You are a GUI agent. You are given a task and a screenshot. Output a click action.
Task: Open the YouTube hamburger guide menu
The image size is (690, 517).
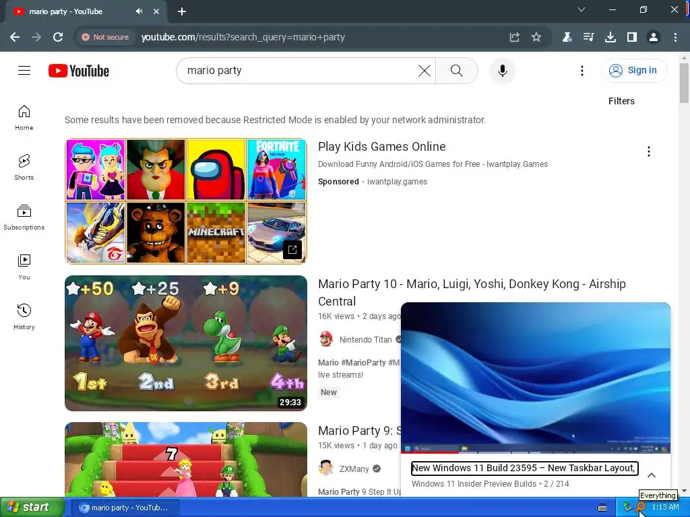tap(24, 70)
